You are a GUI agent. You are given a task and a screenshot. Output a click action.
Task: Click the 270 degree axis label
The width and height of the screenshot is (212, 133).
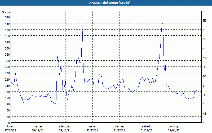point(7,67)
